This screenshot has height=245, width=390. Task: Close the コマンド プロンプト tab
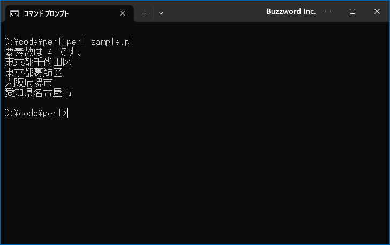122,13
